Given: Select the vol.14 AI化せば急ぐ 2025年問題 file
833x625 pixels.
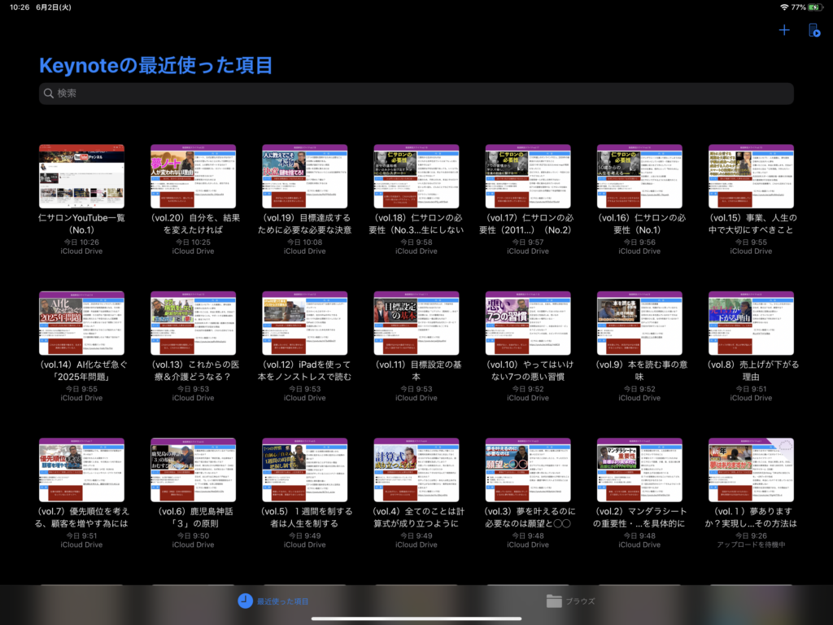Looking at the screenshot, I should [x=81, y=323].
